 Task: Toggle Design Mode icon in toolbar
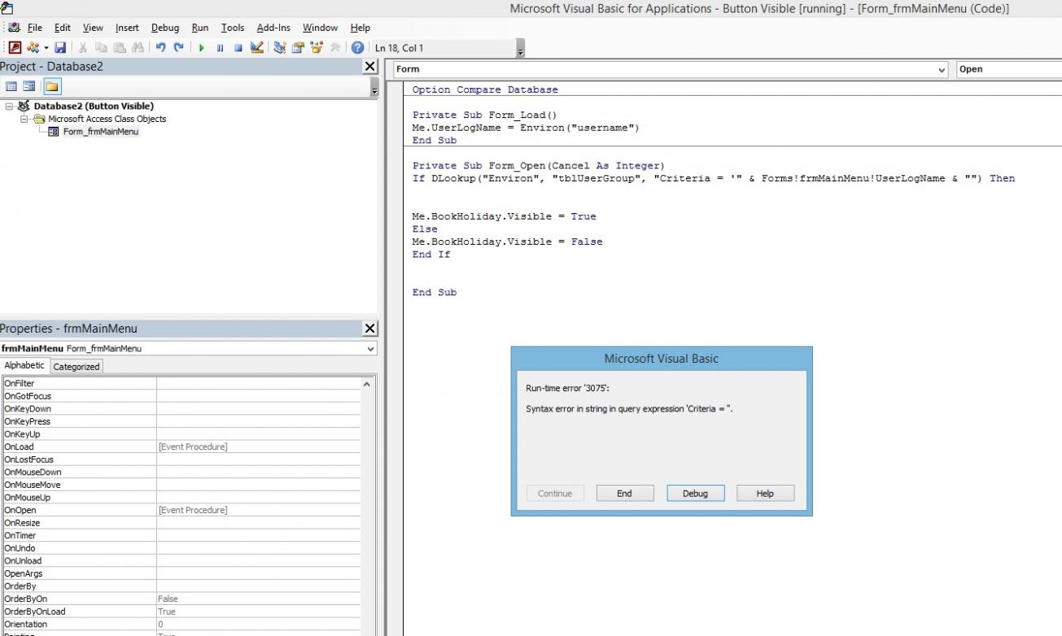tap(257, 48)
